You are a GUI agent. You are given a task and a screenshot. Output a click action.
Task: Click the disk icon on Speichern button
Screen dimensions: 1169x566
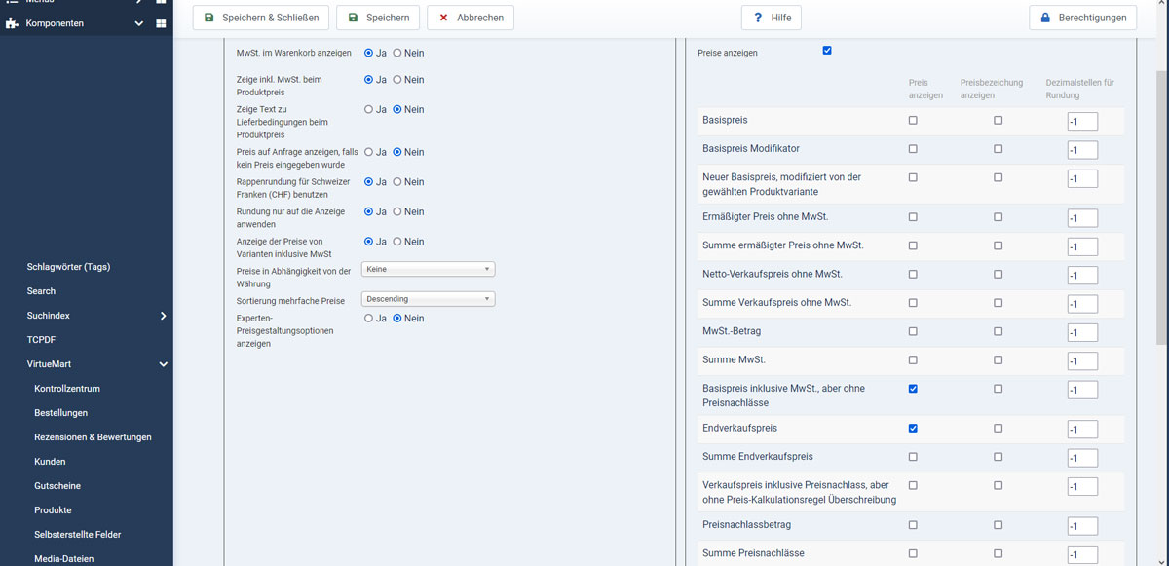pos(353,18)
